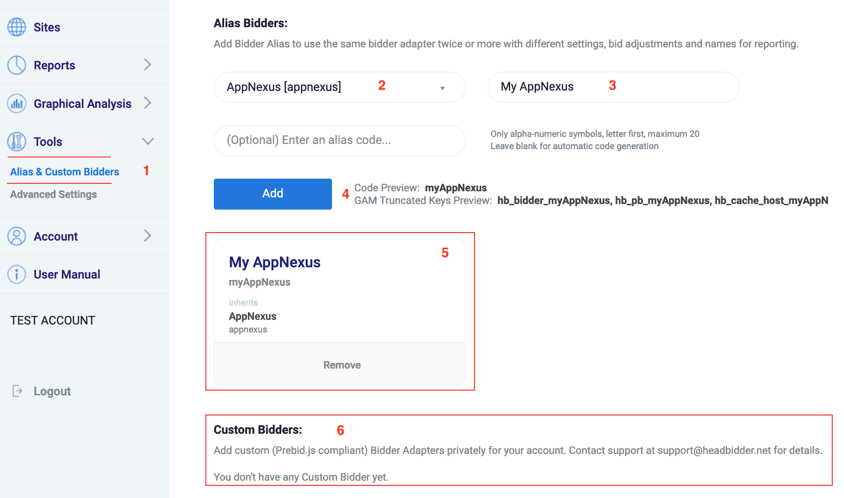Focus the optional alias code field
844x498 pixels.
[x=339, y=140]
